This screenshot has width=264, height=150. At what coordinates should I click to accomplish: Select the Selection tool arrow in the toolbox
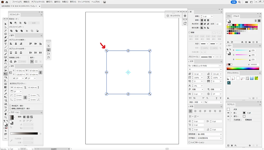coord(5,24)
